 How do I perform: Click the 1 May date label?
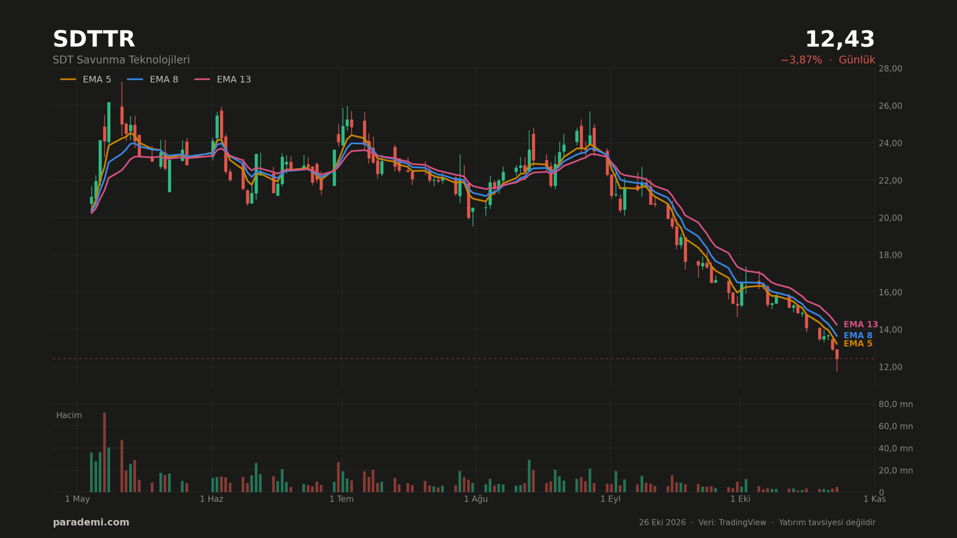click(x=77, y=499)
